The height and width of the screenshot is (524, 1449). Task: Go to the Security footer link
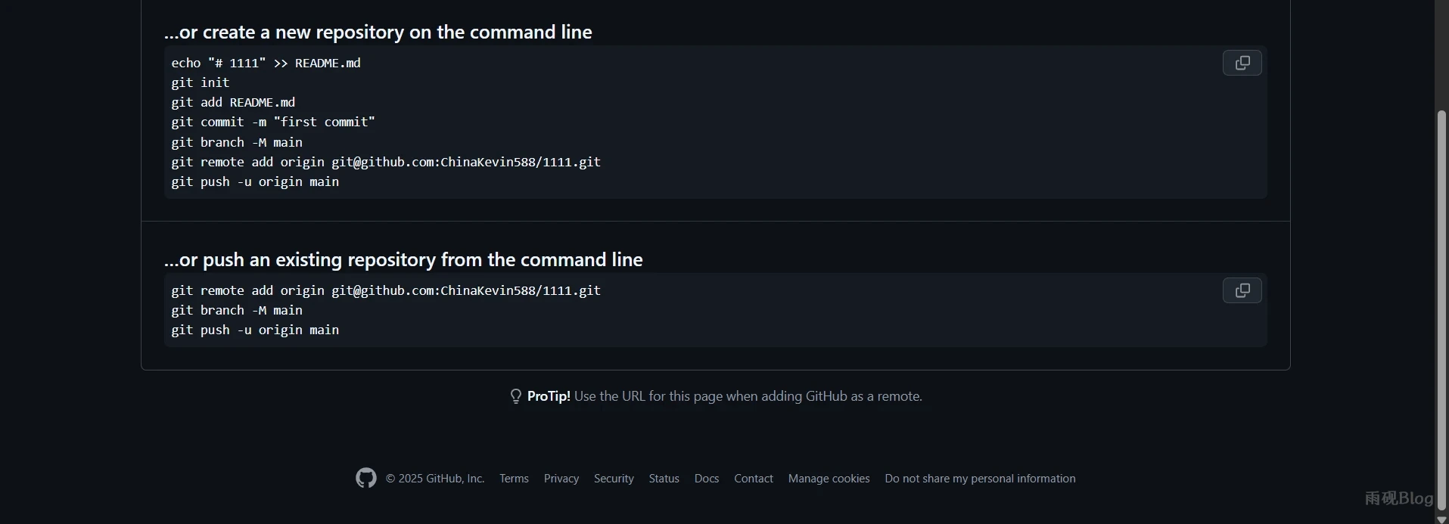point(614,479)
